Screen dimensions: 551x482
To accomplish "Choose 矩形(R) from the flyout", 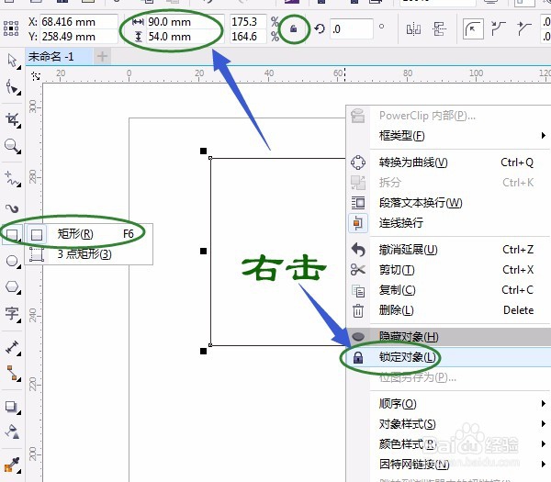I will pos(88,234).
